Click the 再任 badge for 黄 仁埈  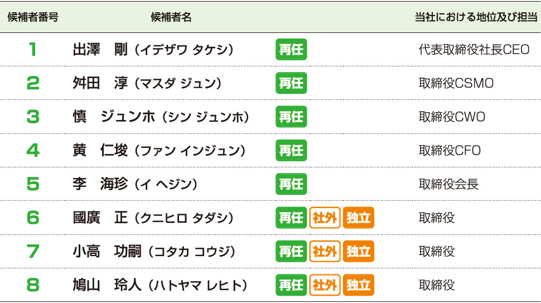pyautogui.click(x=291, y=150)
